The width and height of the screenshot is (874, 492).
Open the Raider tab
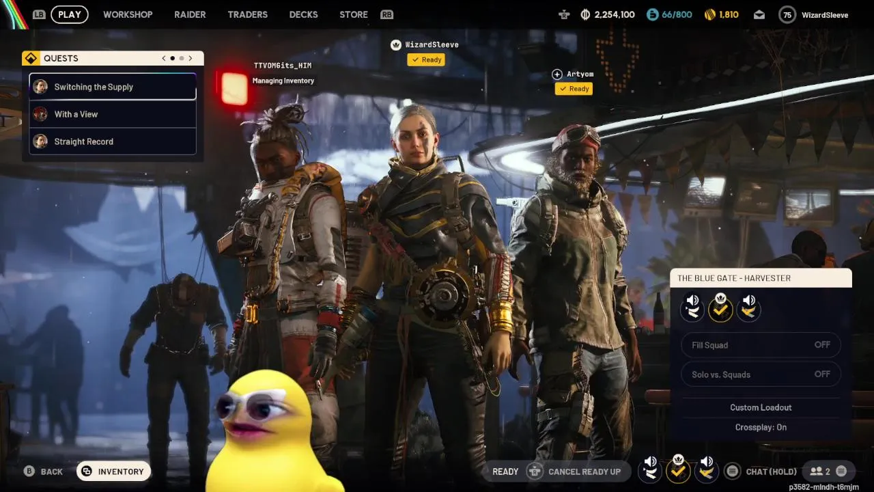(190, 14)
